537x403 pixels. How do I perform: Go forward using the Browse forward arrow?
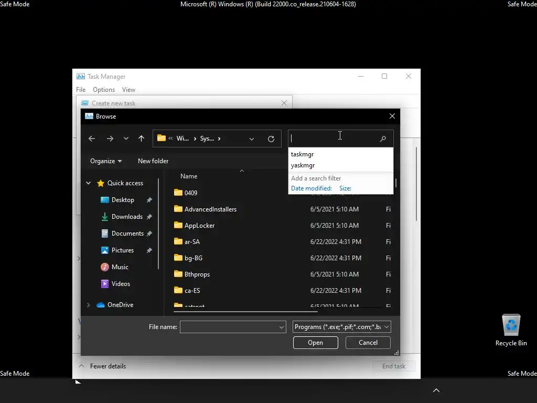(x=110, y=139)
